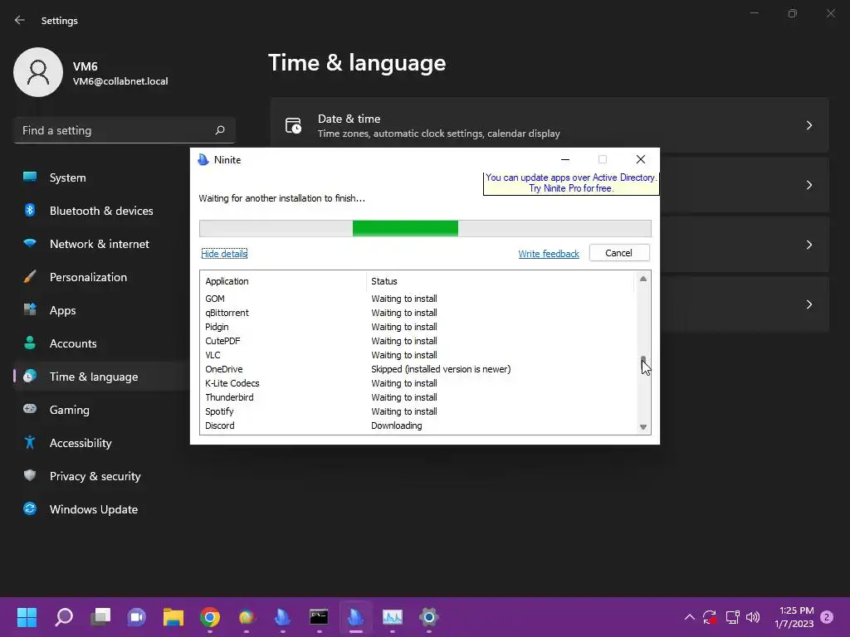The image size is (850, 637).
Task: Open Google Chrome from taskbar
Action: (210, 616)
